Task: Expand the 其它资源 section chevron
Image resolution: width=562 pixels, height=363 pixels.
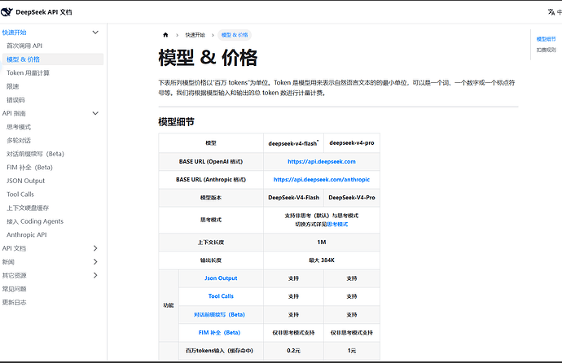Action: pyautogui.click(x=95, y=275)
